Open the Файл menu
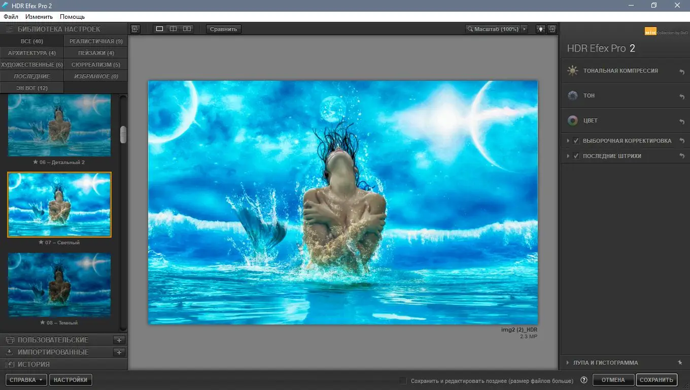 10,16
